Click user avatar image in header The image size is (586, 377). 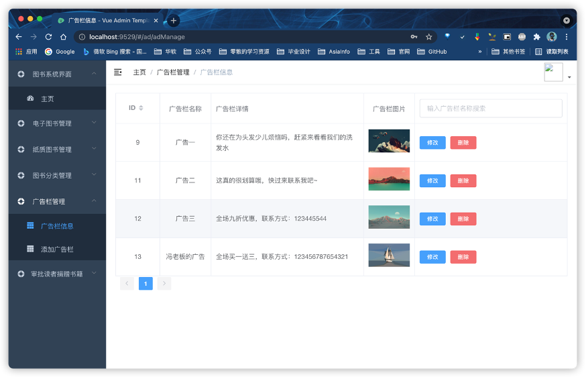pyautogui.click(x=554, y=72)
